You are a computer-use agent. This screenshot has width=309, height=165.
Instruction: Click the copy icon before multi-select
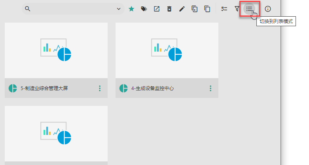tap(207, 9)
